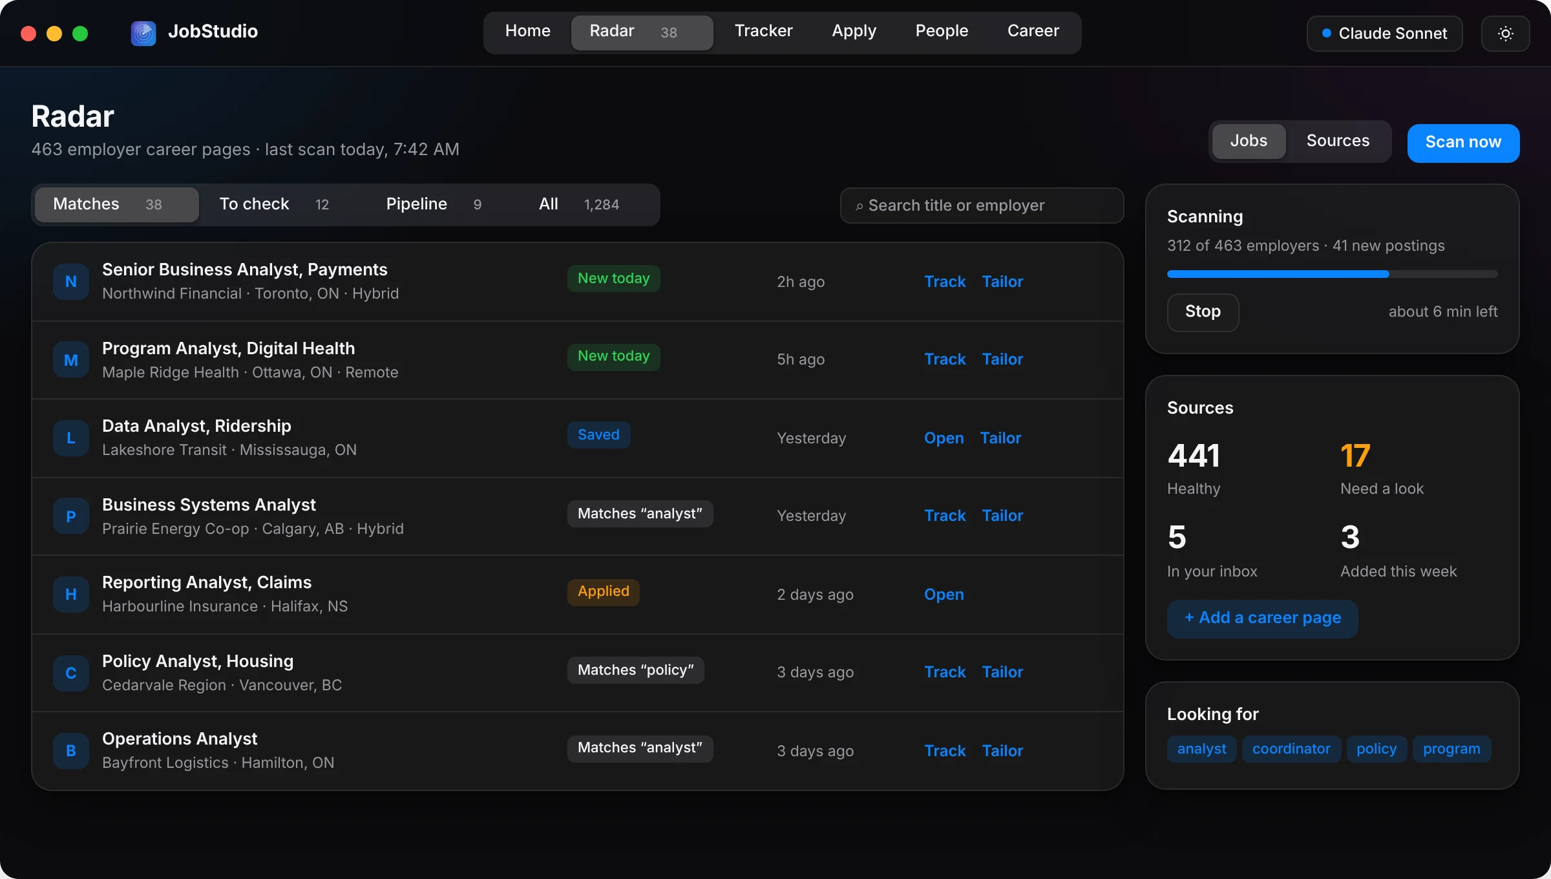Select the program keyword tag
The width and height of the screenshot is (1551, 879).
(1451, 749)
